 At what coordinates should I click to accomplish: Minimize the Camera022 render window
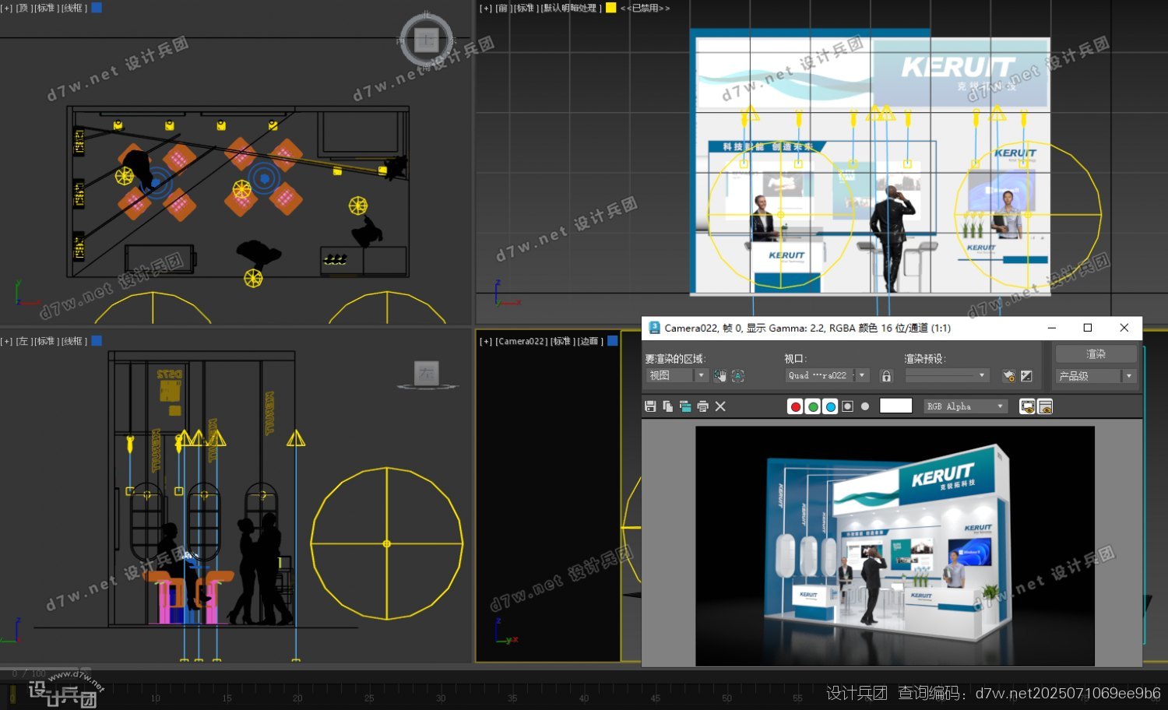pos(1052,328)
